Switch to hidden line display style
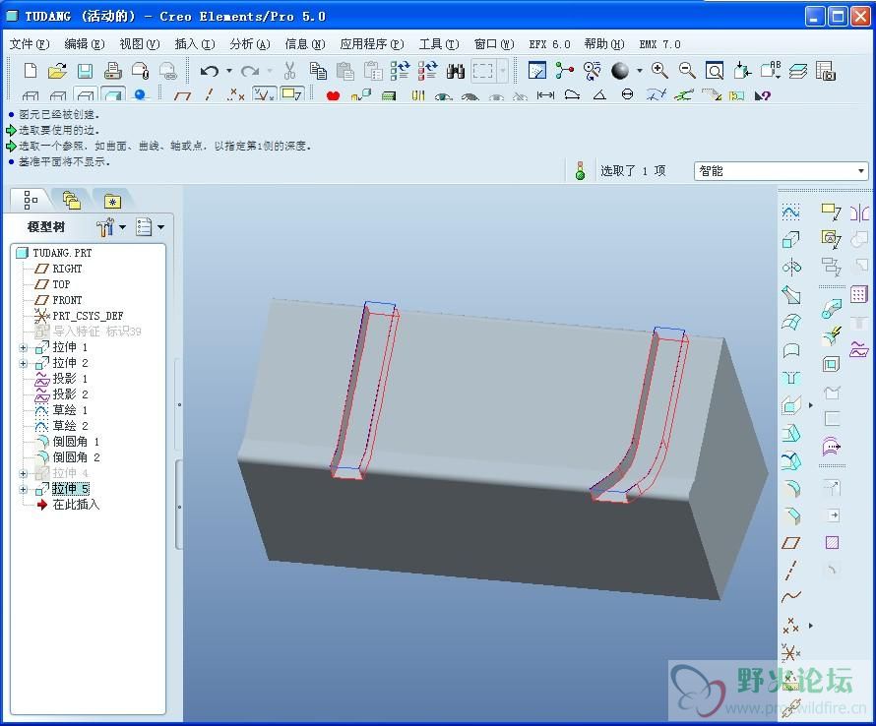Viewport: 876px width, 726px height. 57,96
